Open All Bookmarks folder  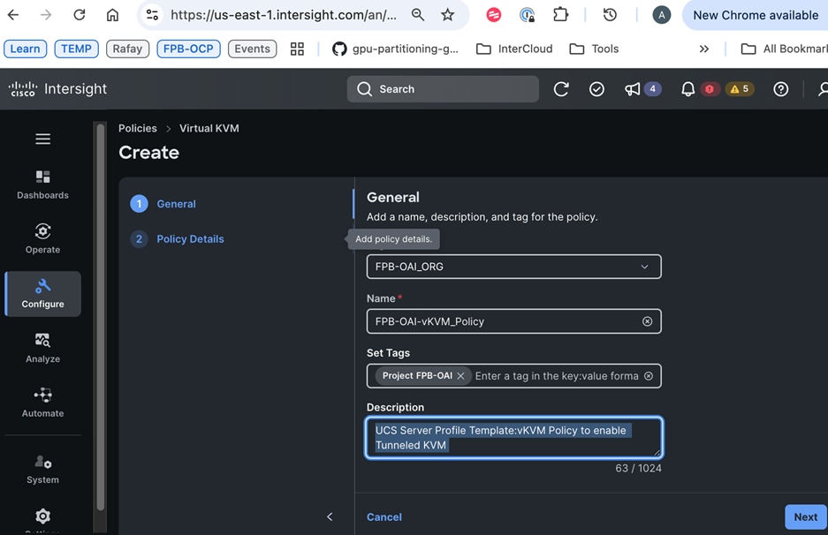coord(784,49)
